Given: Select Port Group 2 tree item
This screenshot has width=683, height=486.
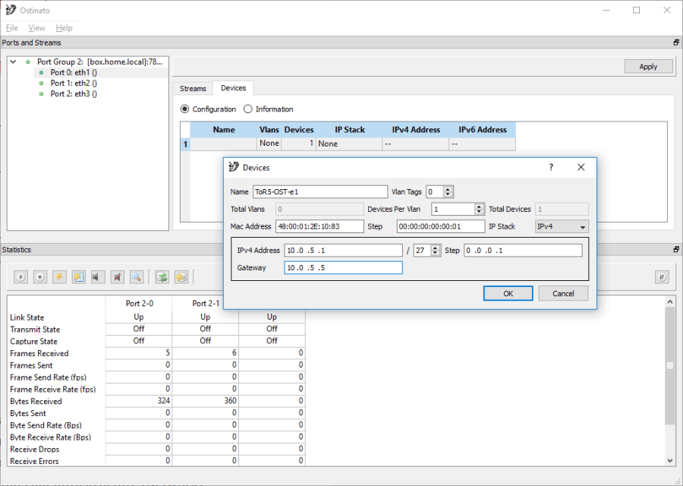Looking at the screenshot, I should (x=99, y=62).
